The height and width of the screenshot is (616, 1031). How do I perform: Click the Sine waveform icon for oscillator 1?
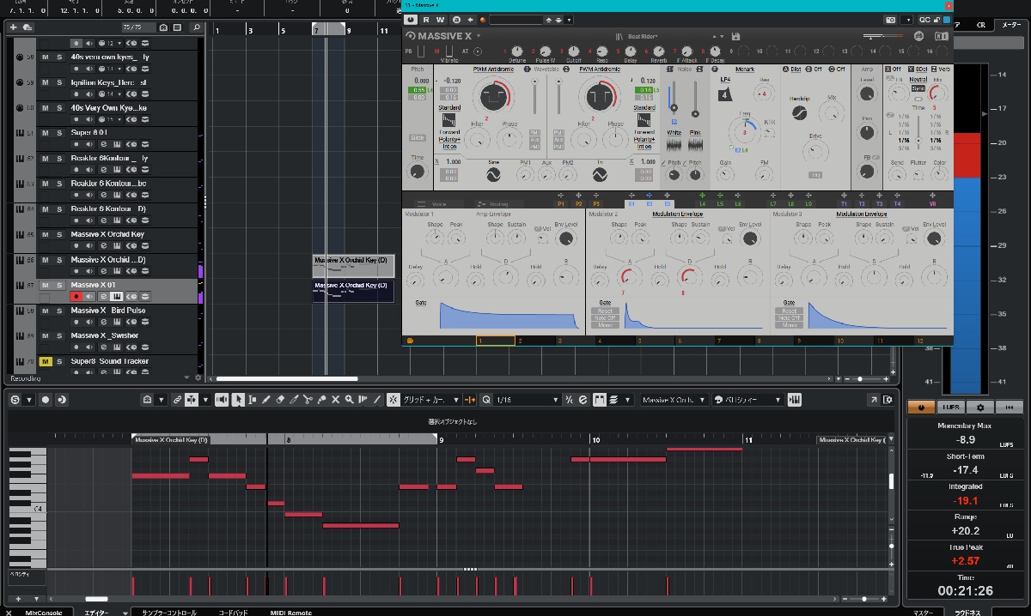tap(493, 174)
